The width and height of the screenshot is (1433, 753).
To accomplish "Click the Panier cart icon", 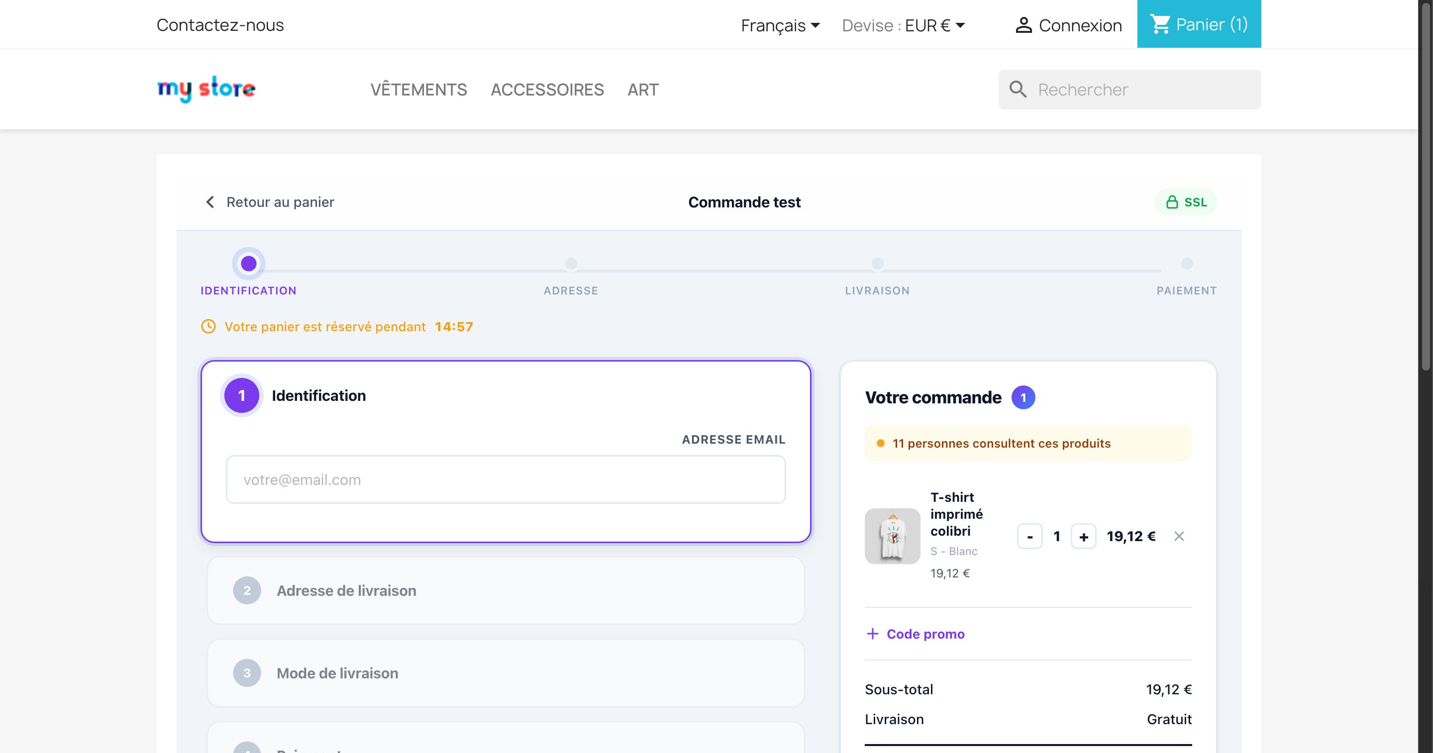I will [1160, 24].
